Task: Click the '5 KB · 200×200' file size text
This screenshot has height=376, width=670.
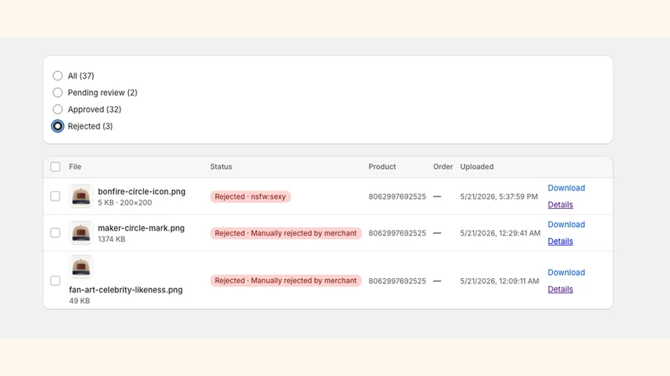Action: pos(125,202)
